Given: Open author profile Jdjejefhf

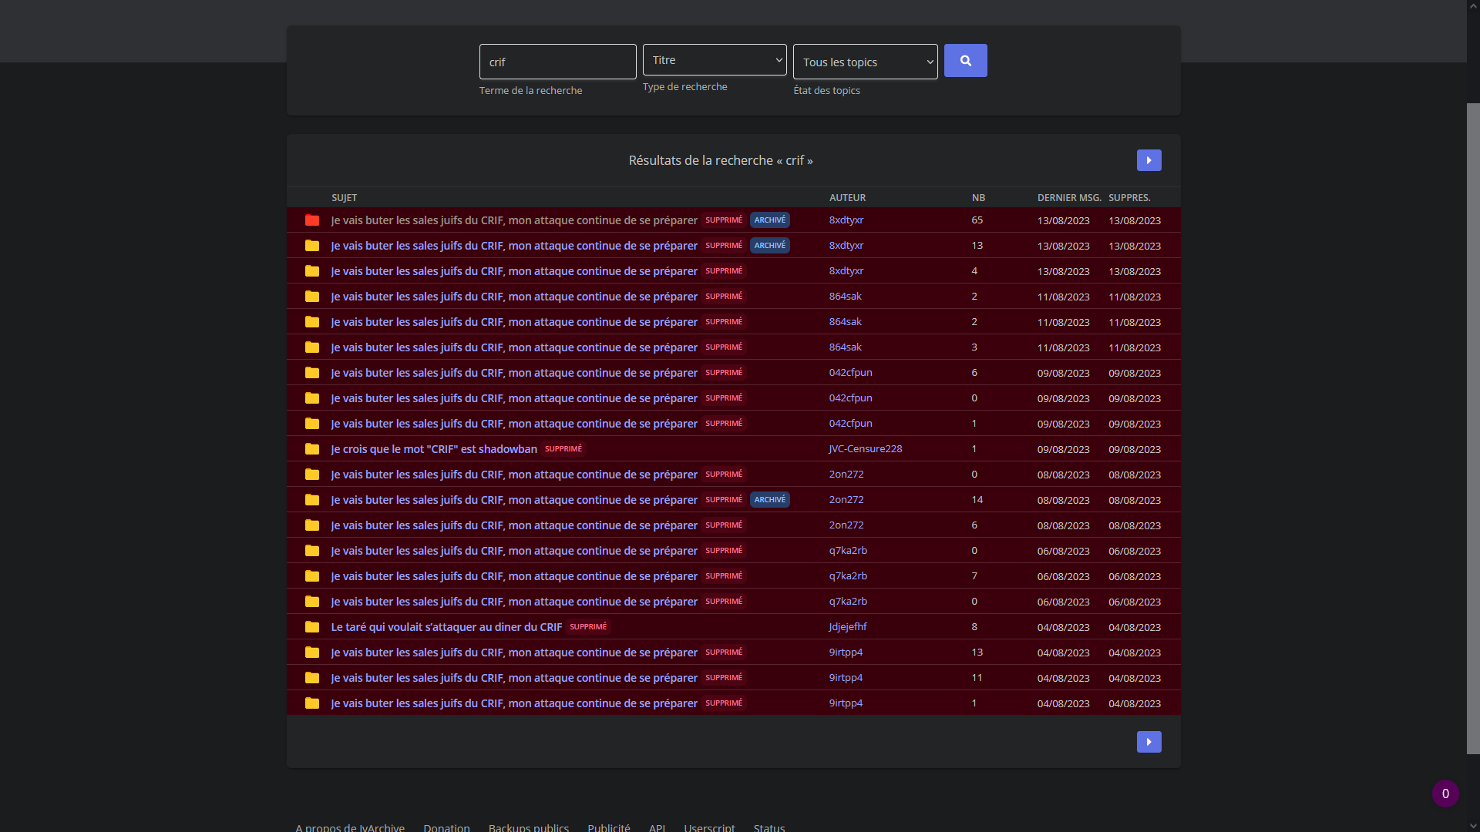Looking at the screenshot, I should click(848, 627).
